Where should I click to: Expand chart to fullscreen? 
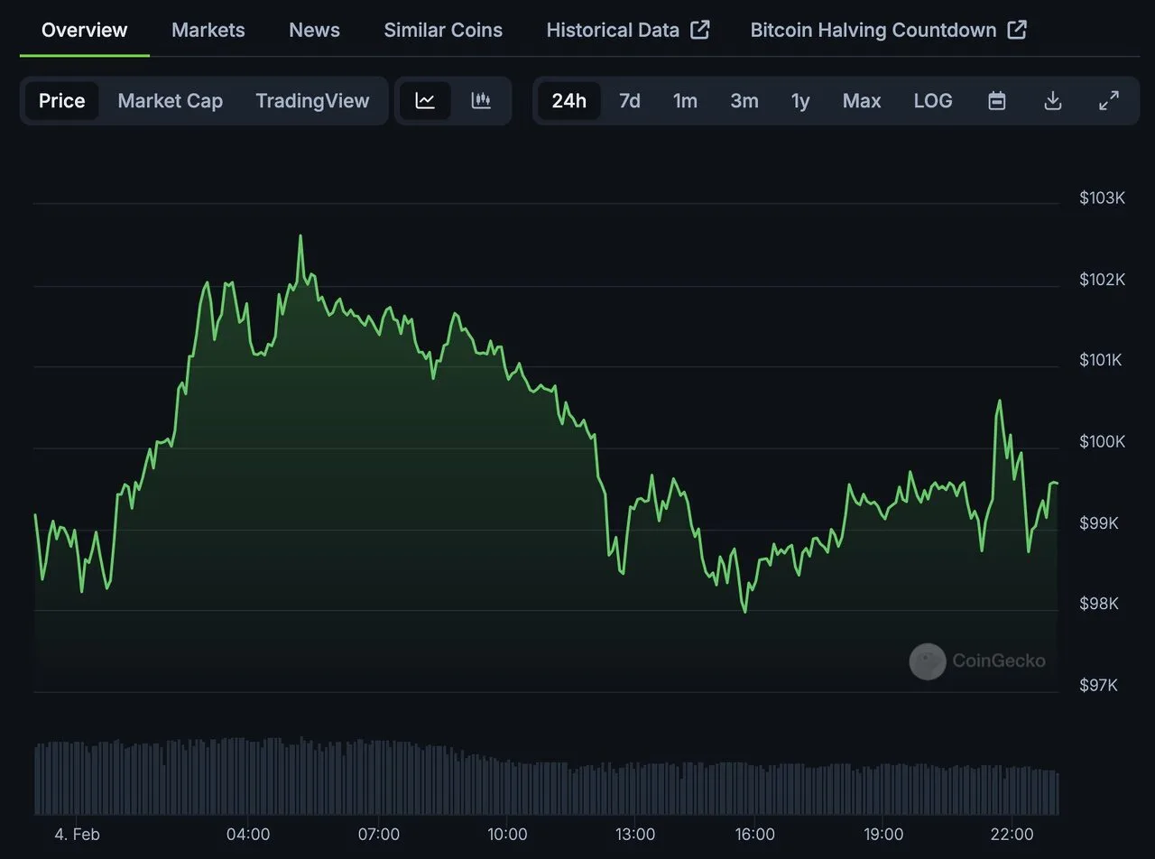click(x=1108, y=100)
